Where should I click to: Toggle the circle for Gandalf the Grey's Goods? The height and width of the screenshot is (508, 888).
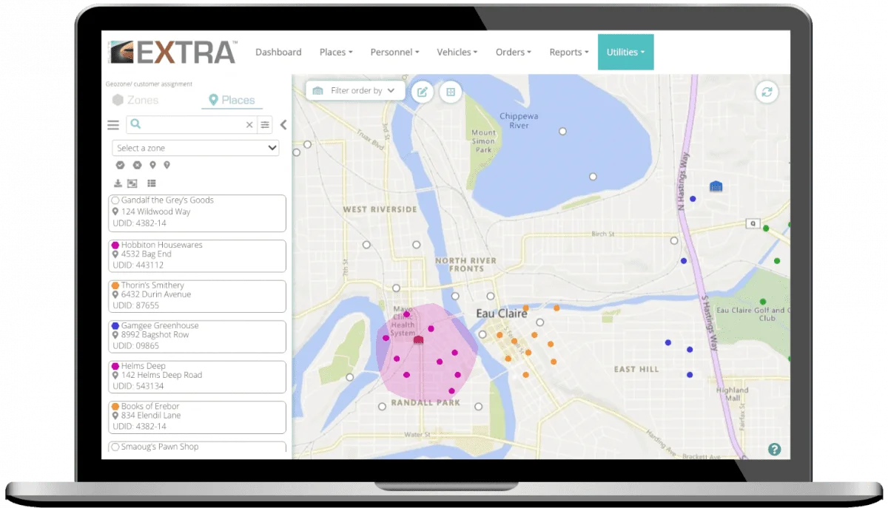click(x=115, y=200)
